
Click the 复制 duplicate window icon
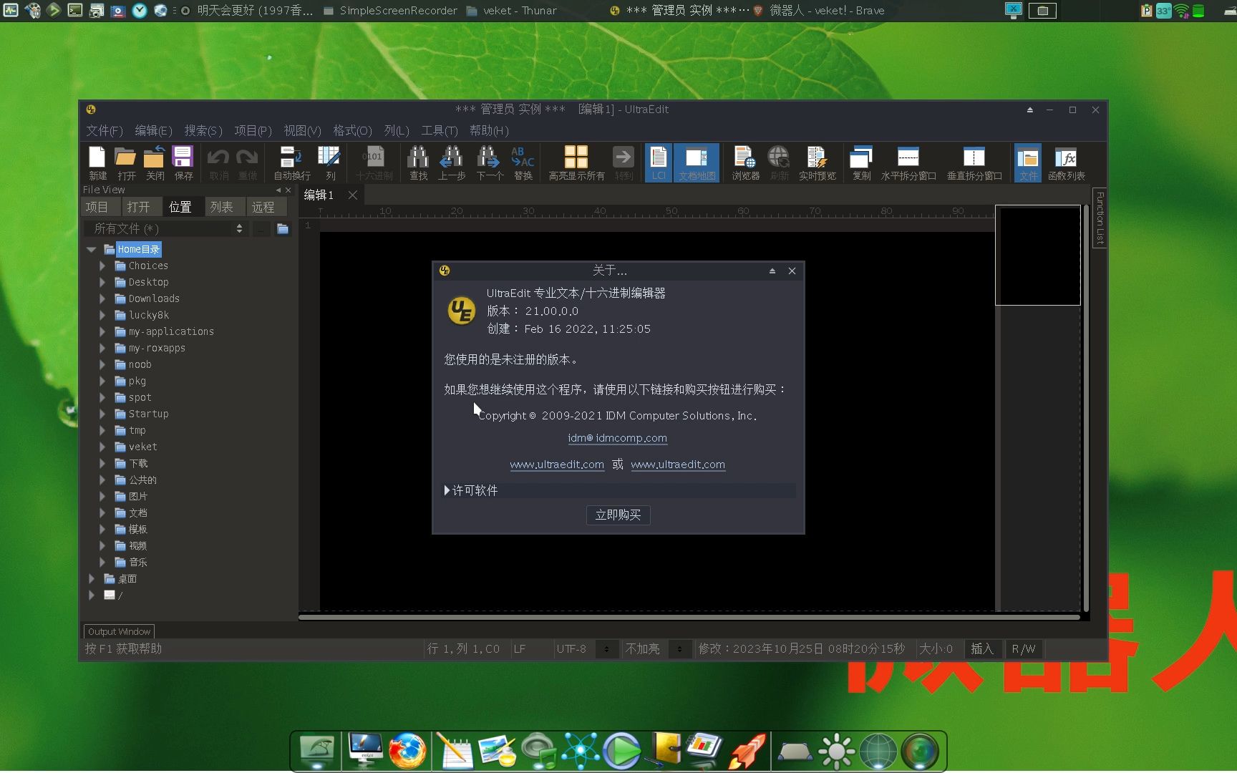(x=861, y=162)
